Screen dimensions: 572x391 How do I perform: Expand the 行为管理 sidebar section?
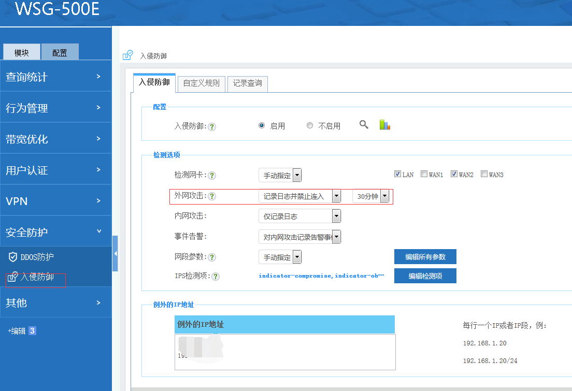pyautogui.click(x=55, y=108)
